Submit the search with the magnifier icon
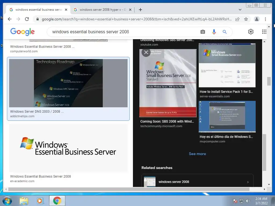This screenshot has width=275, height=206. coord(225,32)
